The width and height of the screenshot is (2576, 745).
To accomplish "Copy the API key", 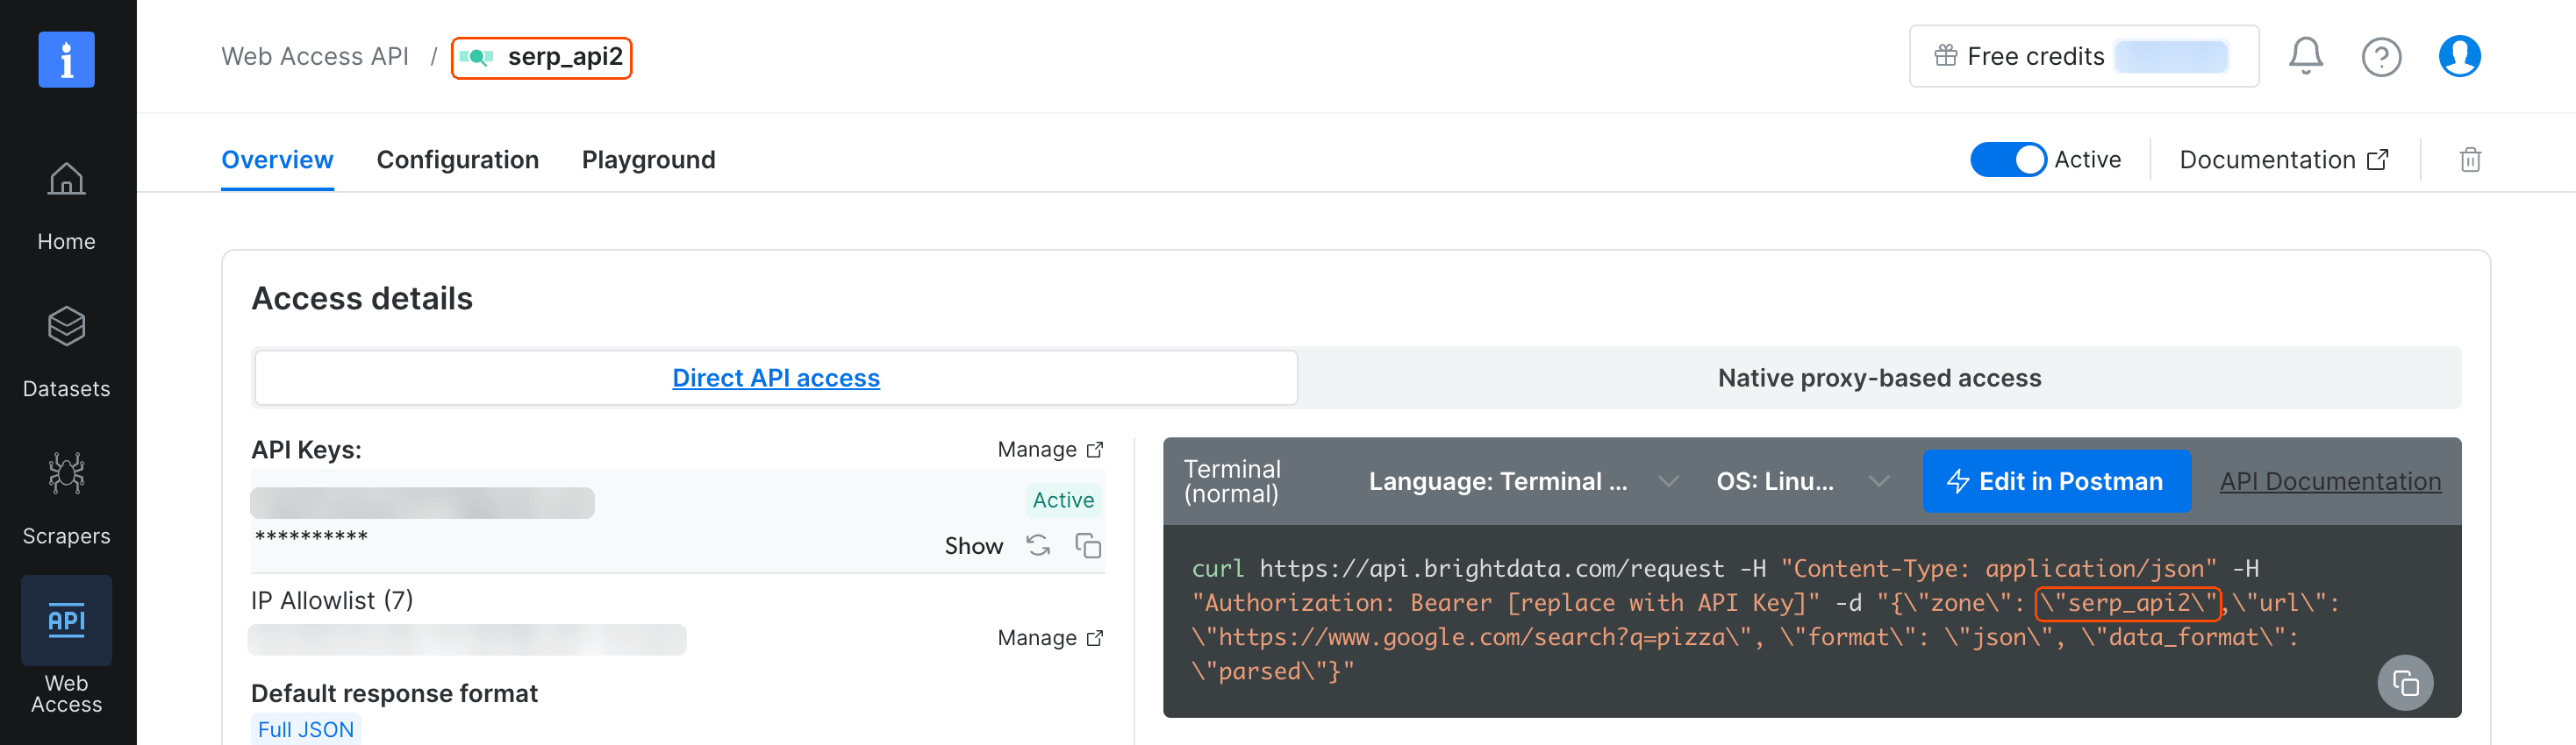I will [x=1088, y=545].
